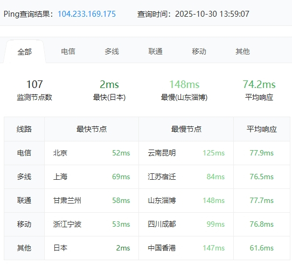Click the 2ms value in 其他 row
Viewport: 292px width, 264px height.
tap(123, 248)
